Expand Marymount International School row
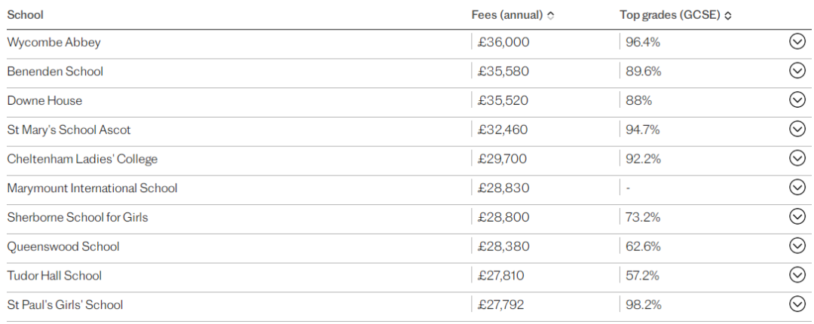This screenshot has width=814, height=324. click(797, 187)
